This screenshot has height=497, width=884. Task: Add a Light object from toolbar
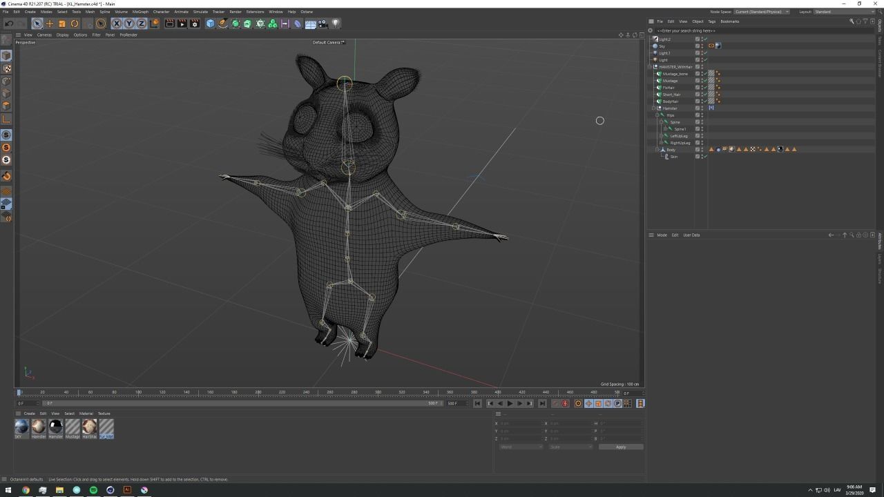pos(336,23)
